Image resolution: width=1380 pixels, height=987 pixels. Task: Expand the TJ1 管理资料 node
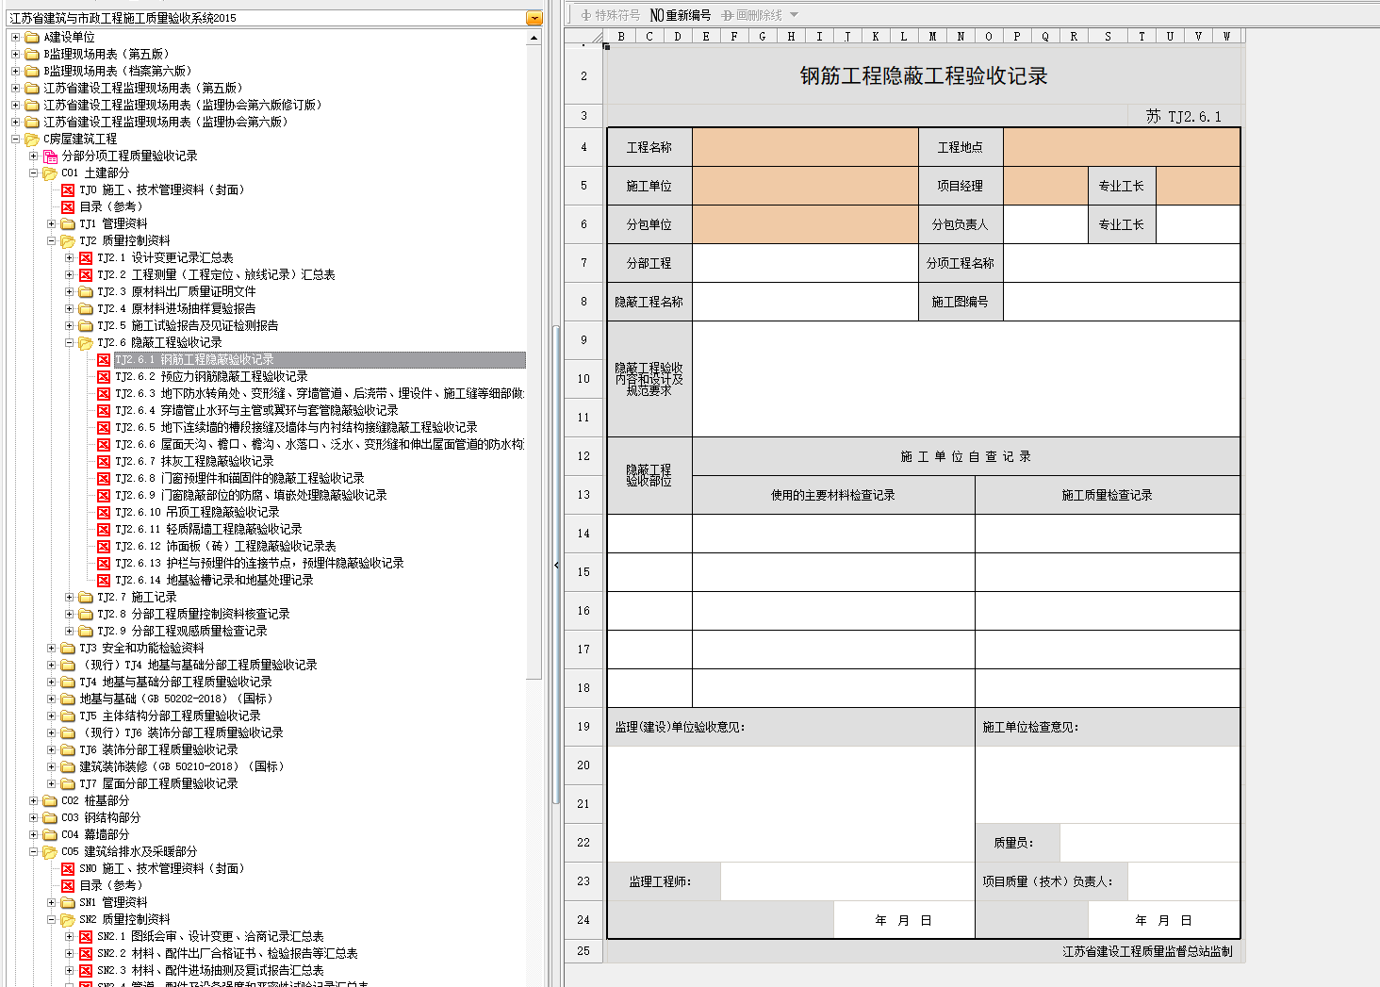click(x=51, y=224)
